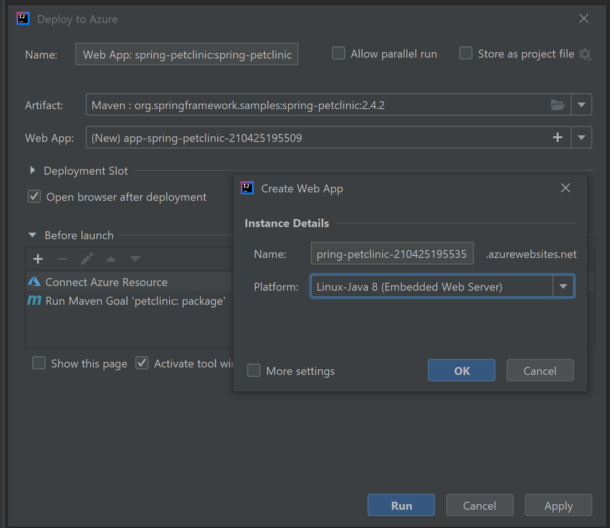This screenshot has height=528, width=610.
Task: Tick the Show this page checkbox
Action: [39, 363]
